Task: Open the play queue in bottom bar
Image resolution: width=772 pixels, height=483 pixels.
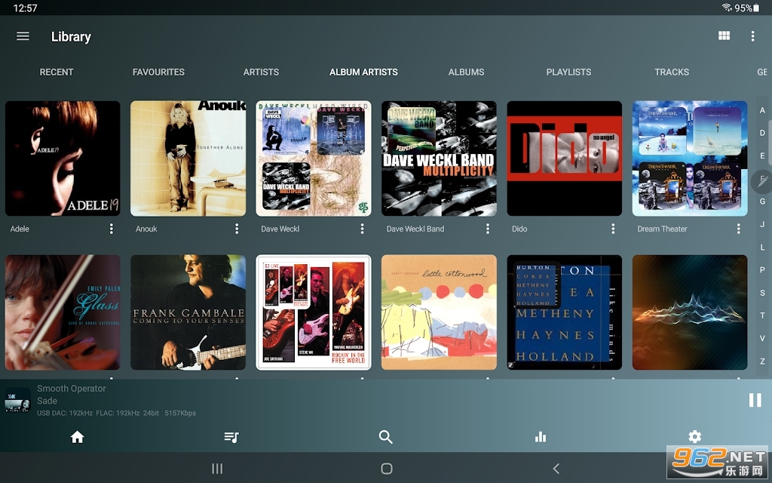Action: [x=231, y=437]
